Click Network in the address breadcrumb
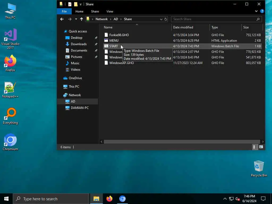The image size is (272, 204). [x=101, y=19]
